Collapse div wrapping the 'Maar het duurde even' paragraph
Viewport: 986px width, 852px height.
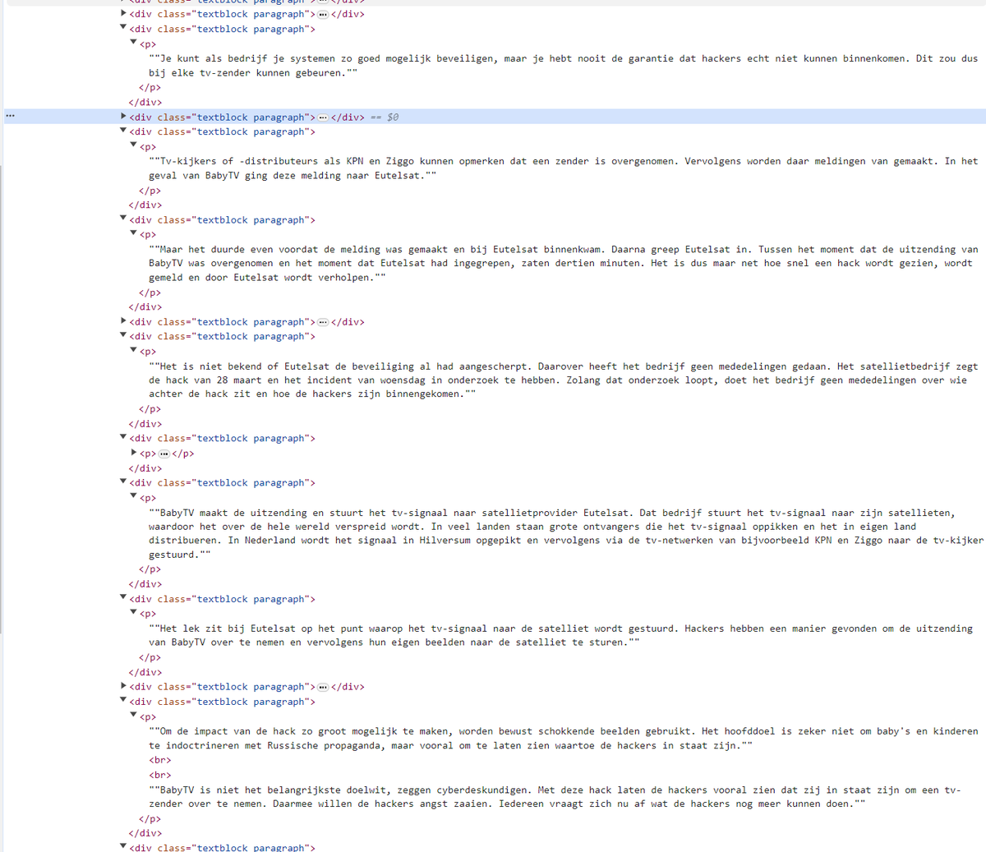pyautogui.click(x=123, y=219)
